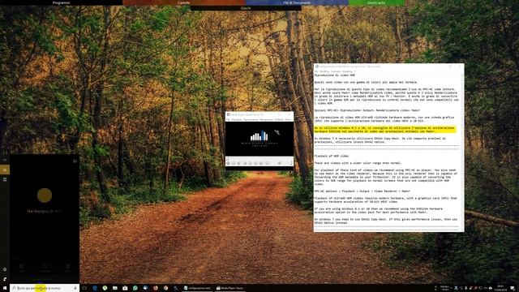Click Stop button in Media Player Classic
519x292 pixels.
pos(238,163)
